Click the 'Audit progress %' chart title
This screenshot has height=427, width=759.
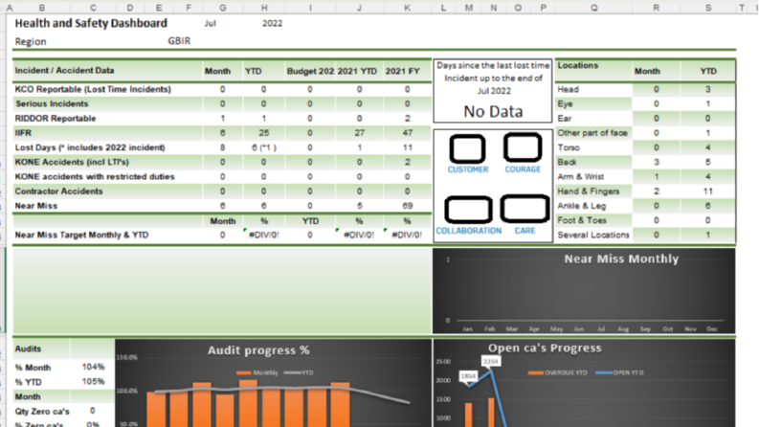pyautogui.click(x=258, y=350)
